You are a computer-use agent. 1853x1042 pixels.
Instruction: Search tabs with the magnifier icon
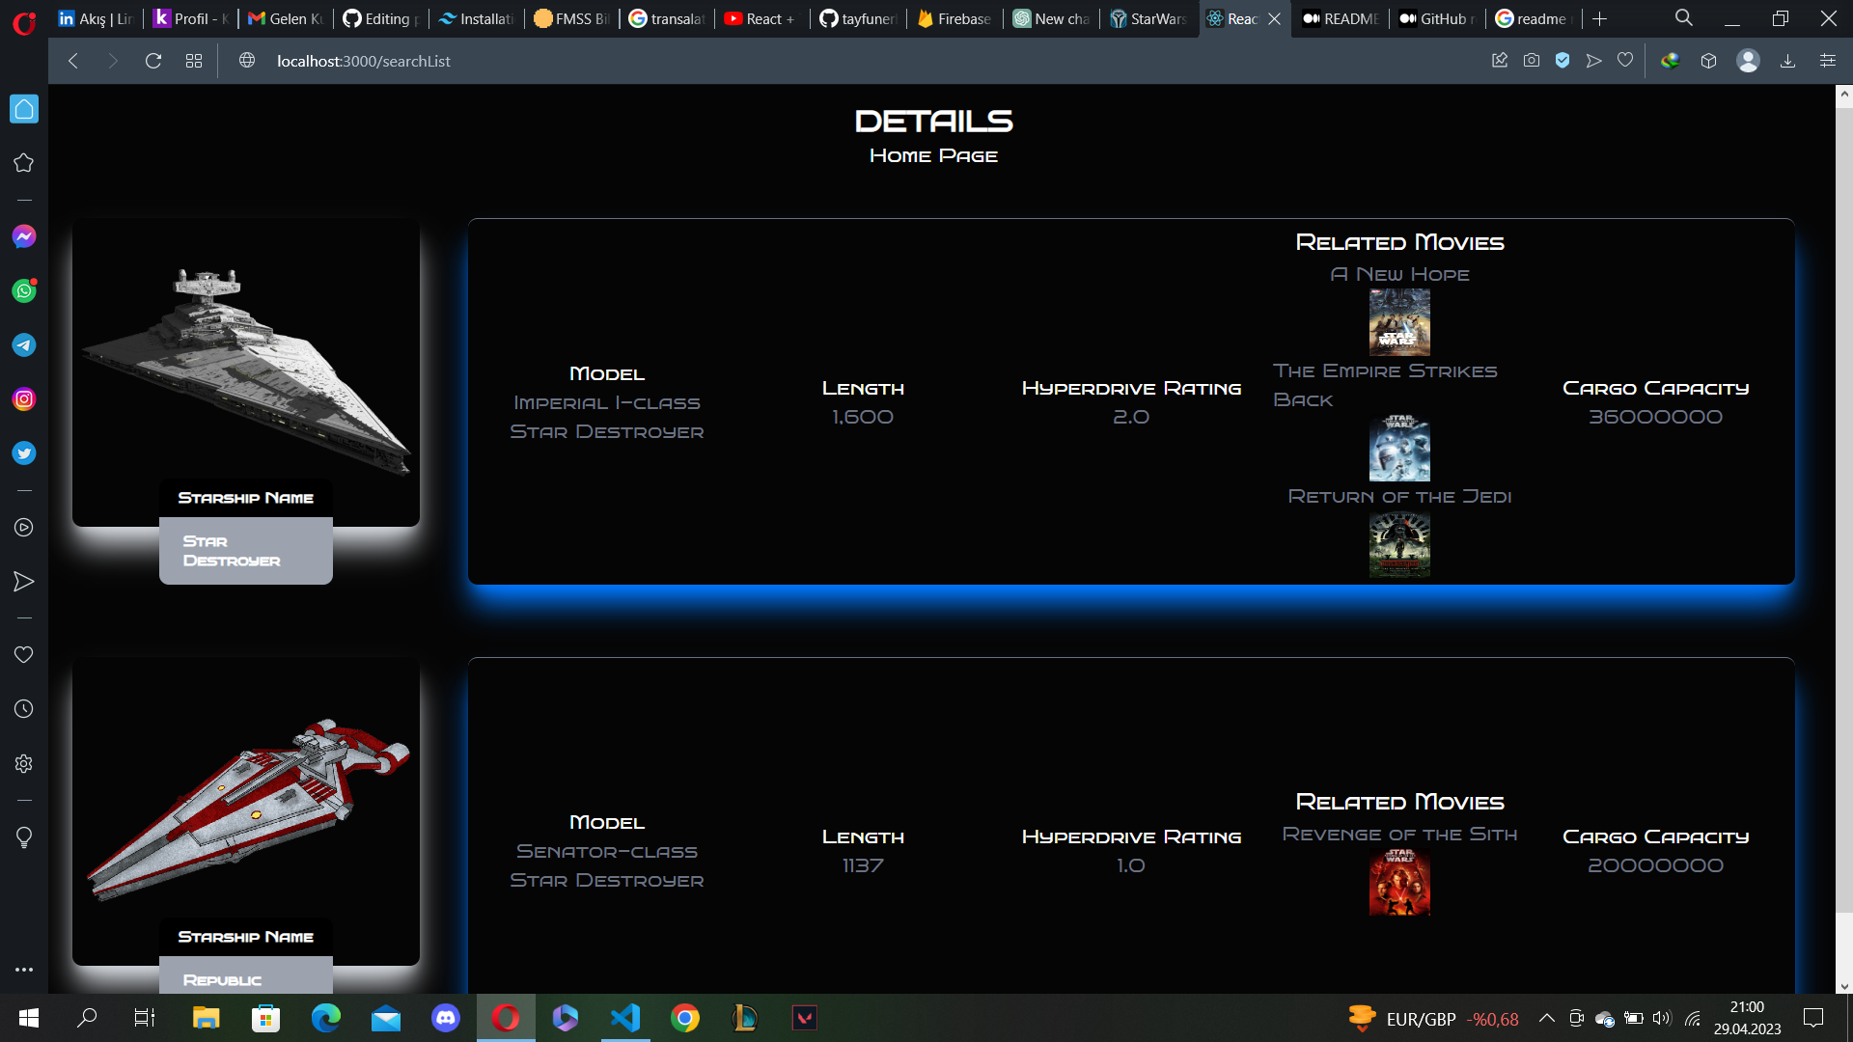1684,18
